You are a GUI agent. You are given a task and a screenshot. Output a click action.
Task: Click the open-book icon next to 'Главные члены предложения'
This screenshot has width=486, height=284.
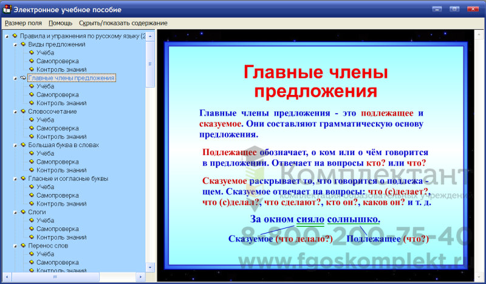click(x=23, y=78)
